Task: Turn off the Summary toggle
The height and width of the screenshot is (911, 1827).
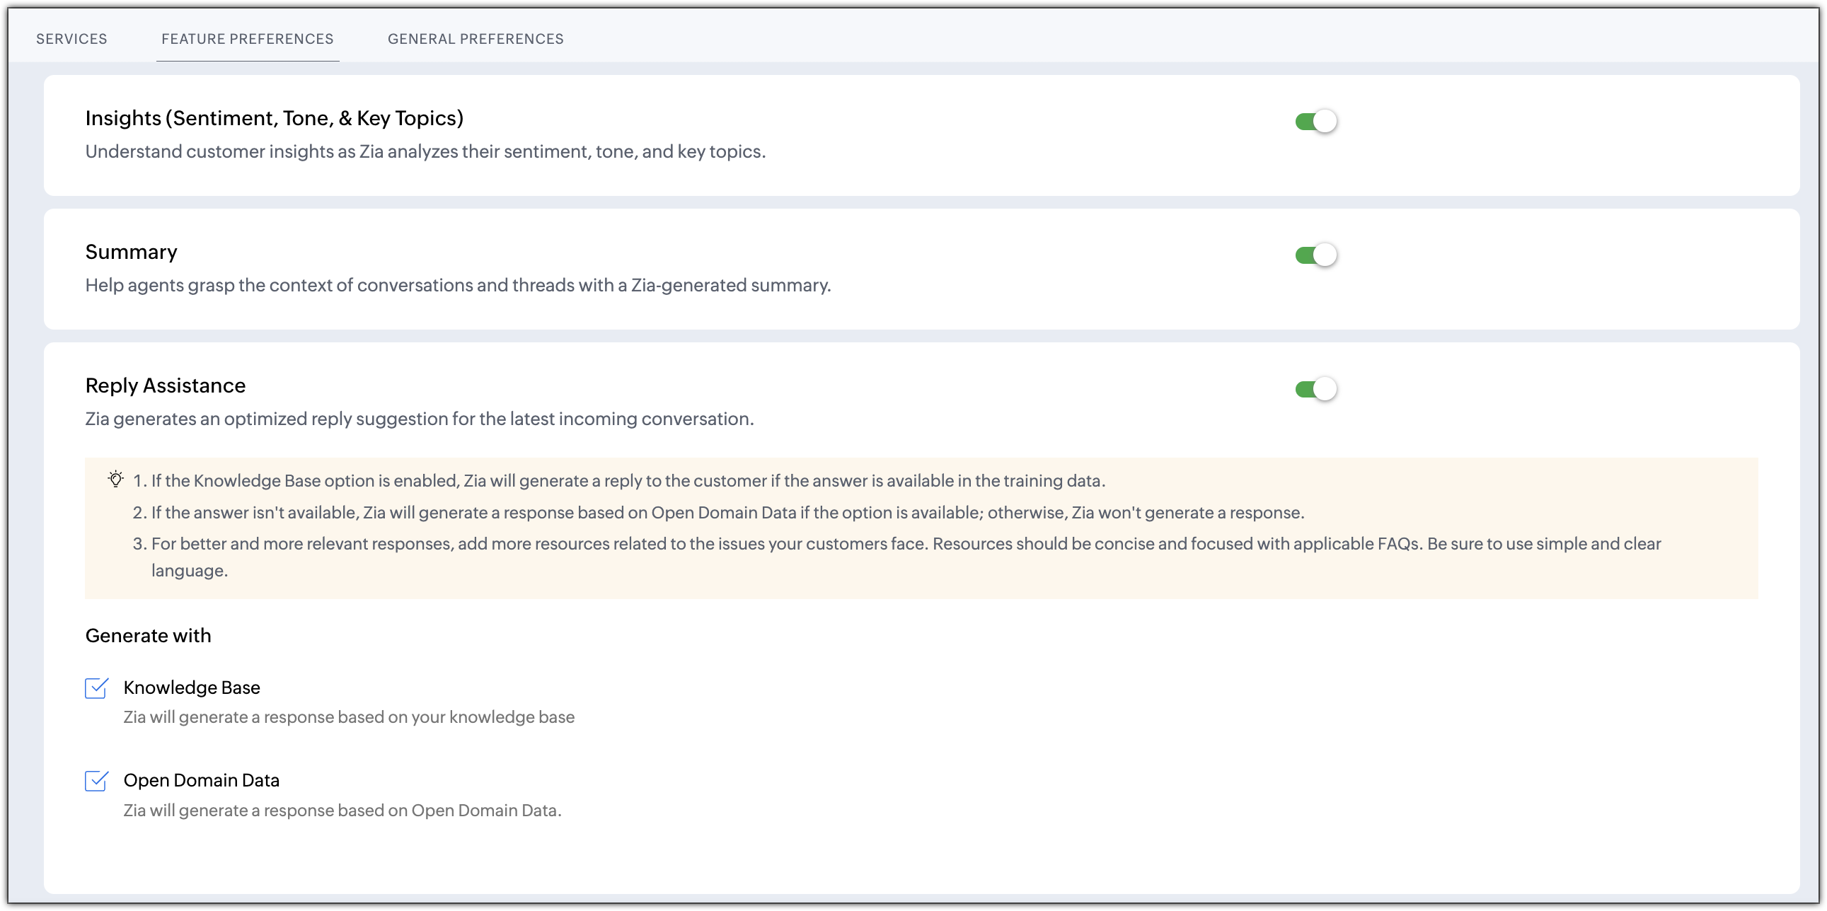Action: click(x=1315, y=255)
